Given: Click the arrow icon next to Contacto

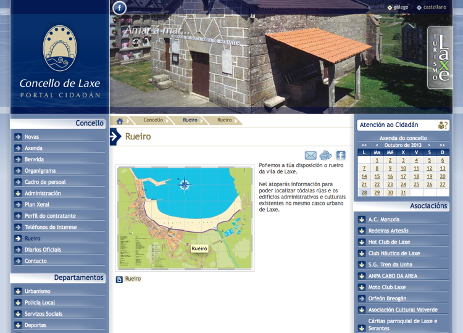Looking at the screenshot, I should (18, 261).
